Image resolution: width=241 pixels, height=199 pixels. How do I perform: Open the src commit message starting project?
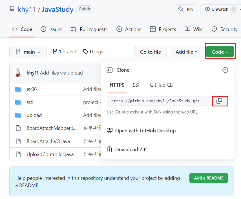click(x=92, y=102)
